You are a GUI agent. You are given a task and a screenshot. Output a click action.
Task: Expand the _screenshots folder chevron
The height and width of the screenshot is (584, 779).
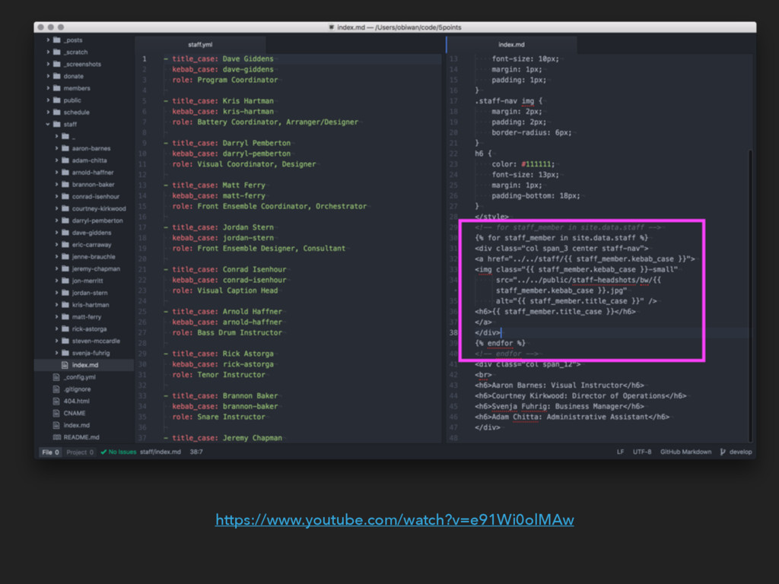(48, 64)
